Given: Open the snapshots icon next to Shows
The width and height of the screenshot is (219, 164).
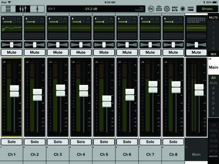Looking at the screenshot, I should pyautogui.click(x=191, y=9).
